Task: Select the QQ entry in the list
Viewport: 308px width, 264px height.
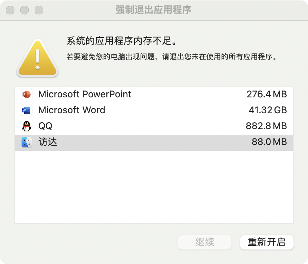Action: 45,126
